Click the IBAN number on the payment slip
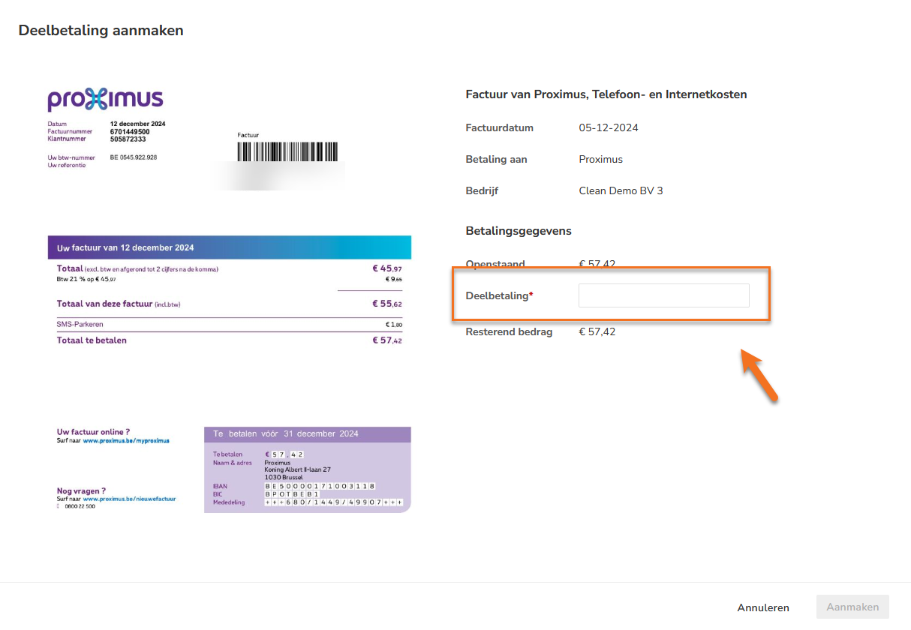Viewport: 911px width, 630px height. [x=320, y=486]
